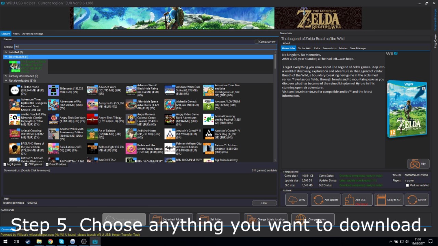438x246 pixels.
Task: Click the Clear download list button
Action: [264, 203]
